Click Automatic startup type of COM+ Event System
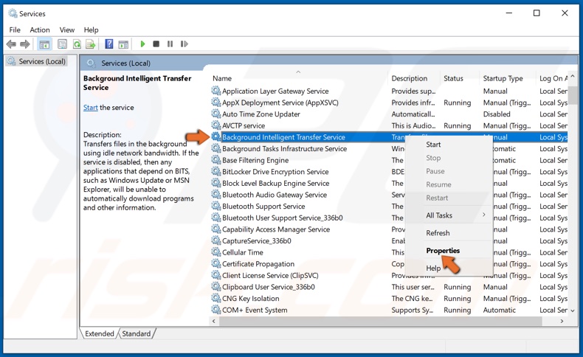Screen dimensions: 583x357 click(500, 310)
